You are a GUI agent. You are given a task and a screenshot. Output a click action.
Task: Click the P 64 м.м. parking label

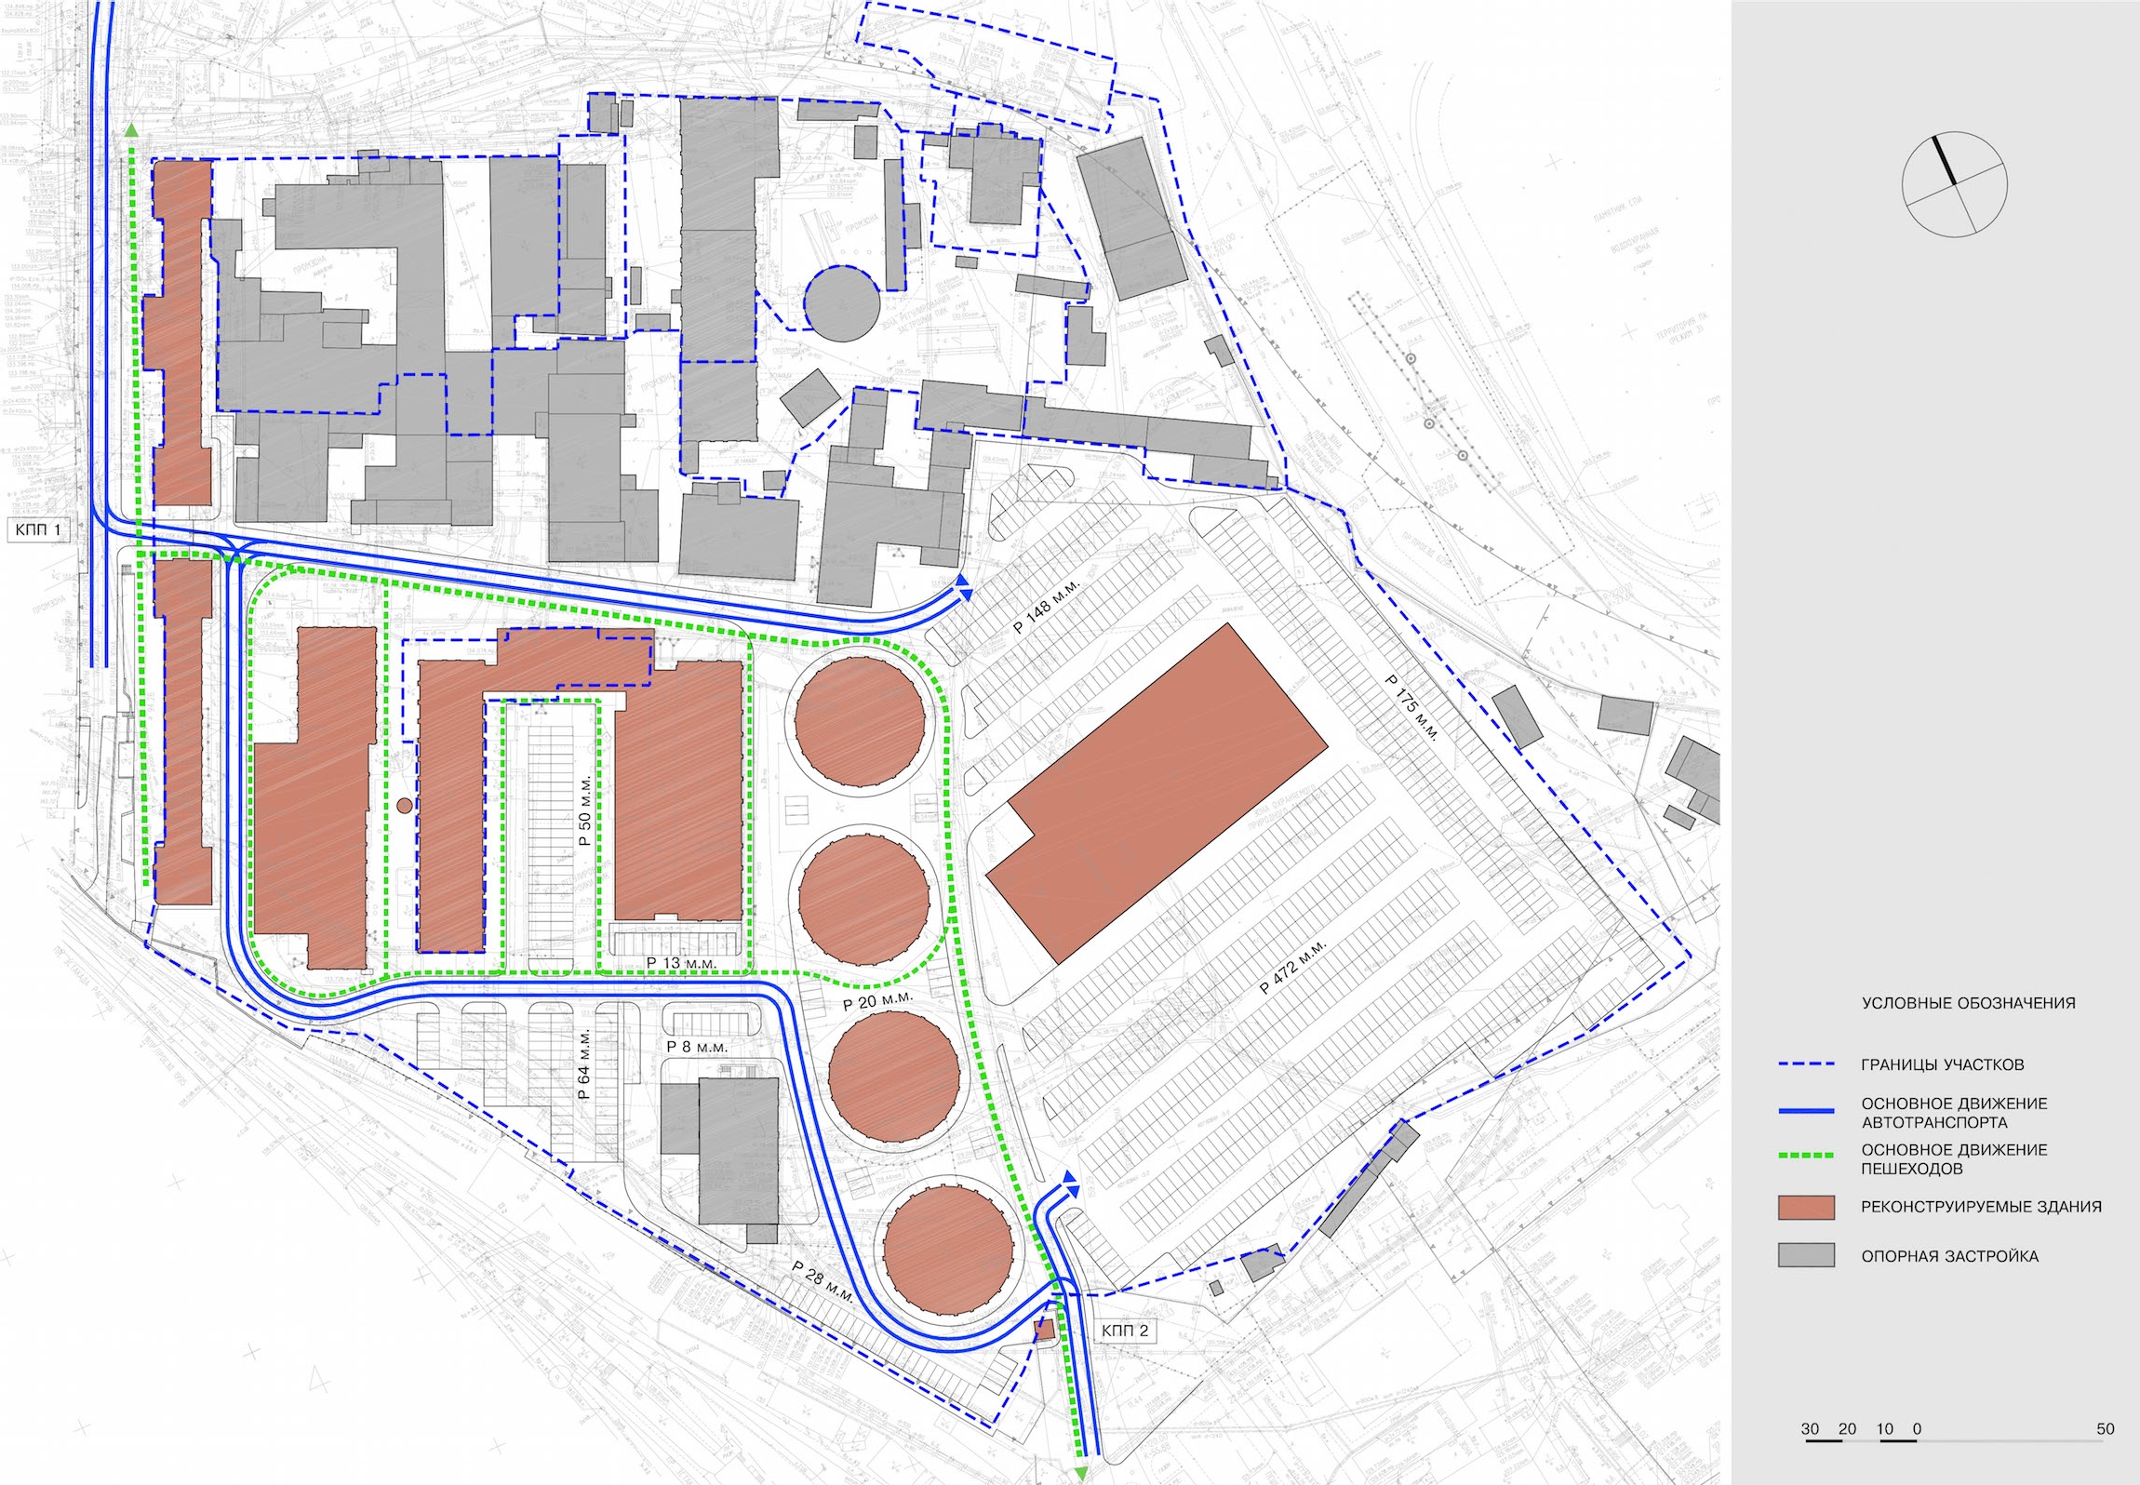coord(584,1064)
